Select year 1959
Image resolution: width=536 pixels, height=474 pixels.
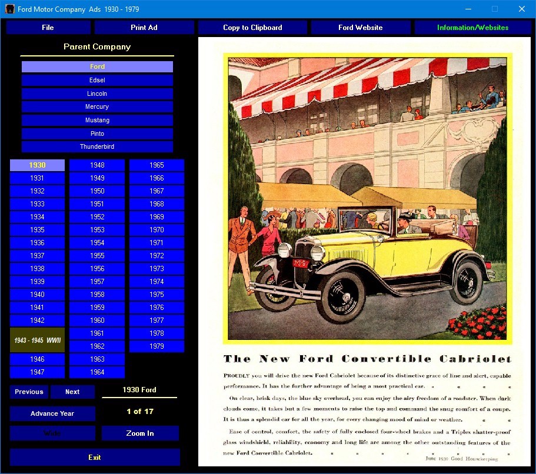click(97, 308)
